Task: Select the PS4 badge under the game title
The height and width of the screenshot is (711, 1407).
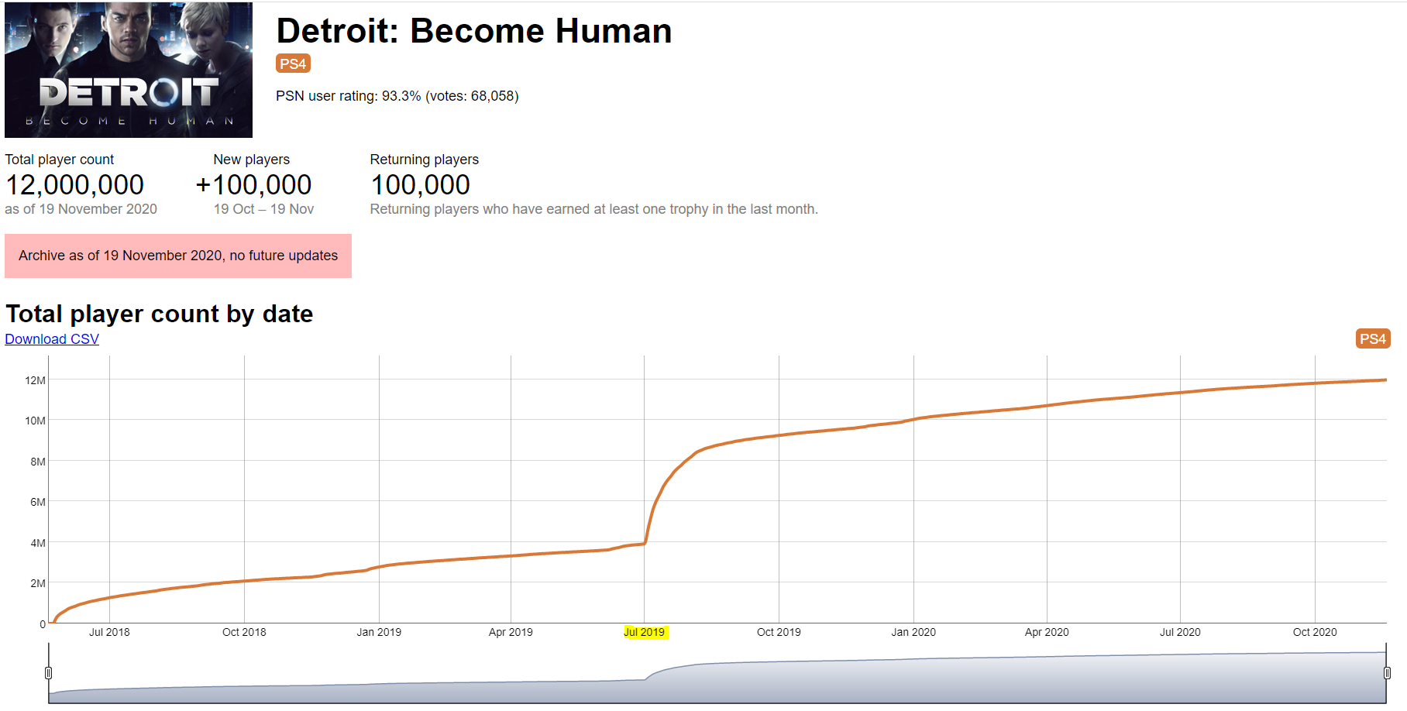Action: [293, 64]
